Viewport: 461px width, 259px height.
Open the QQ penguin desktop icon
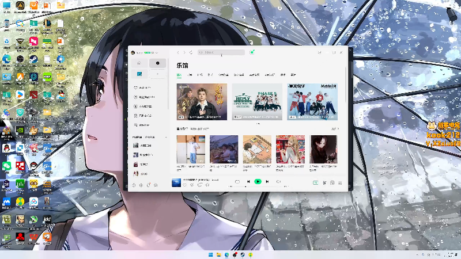click(x=6, y=148)
